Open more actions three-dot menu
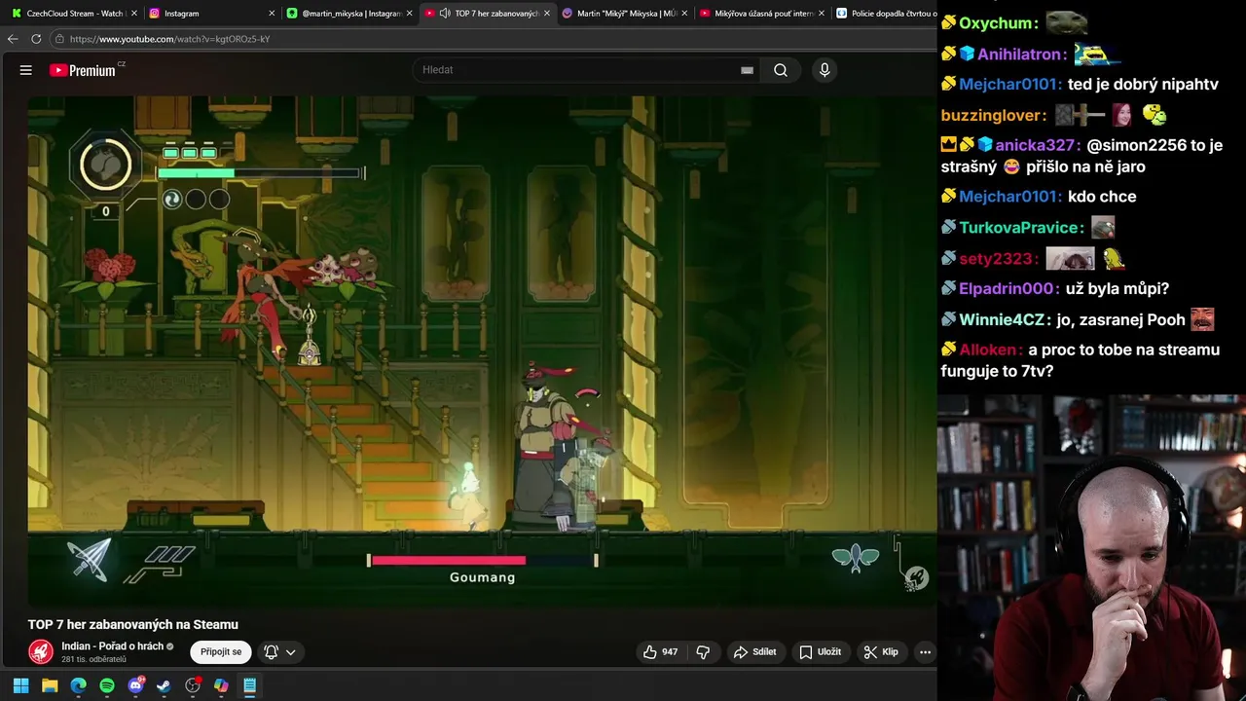Screen dimensions: 1246x701 click(926, 652)
